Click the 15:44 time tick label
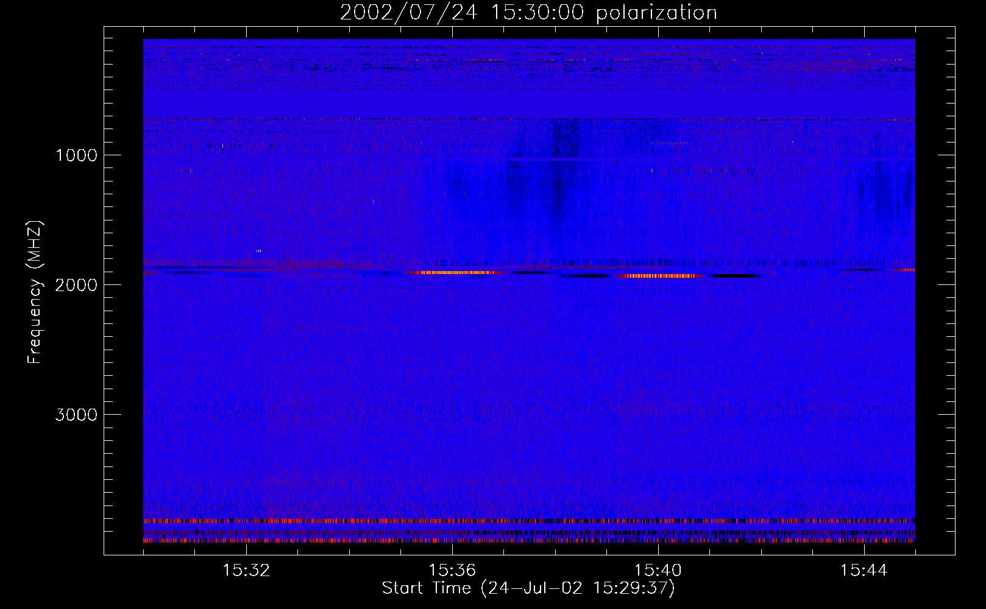Viewport: 986px width, 609px height. (x=864, y=571)
